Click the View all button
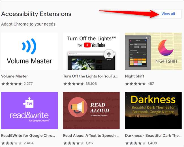184x147 pixels. pos(168,14)
